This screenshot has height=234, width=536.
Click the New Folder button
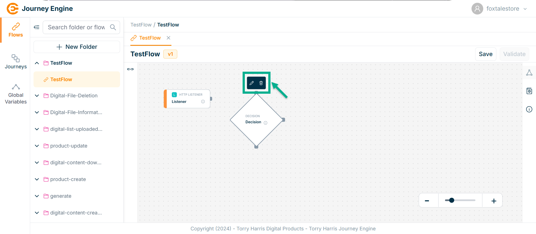pyautogui.click(x=77, y=47)
